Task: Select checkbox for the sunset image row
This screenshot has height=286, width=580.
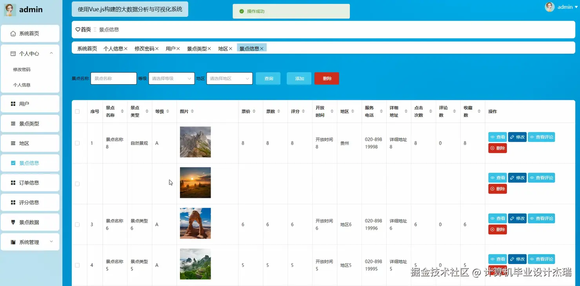Action: (x=77, y=184)
